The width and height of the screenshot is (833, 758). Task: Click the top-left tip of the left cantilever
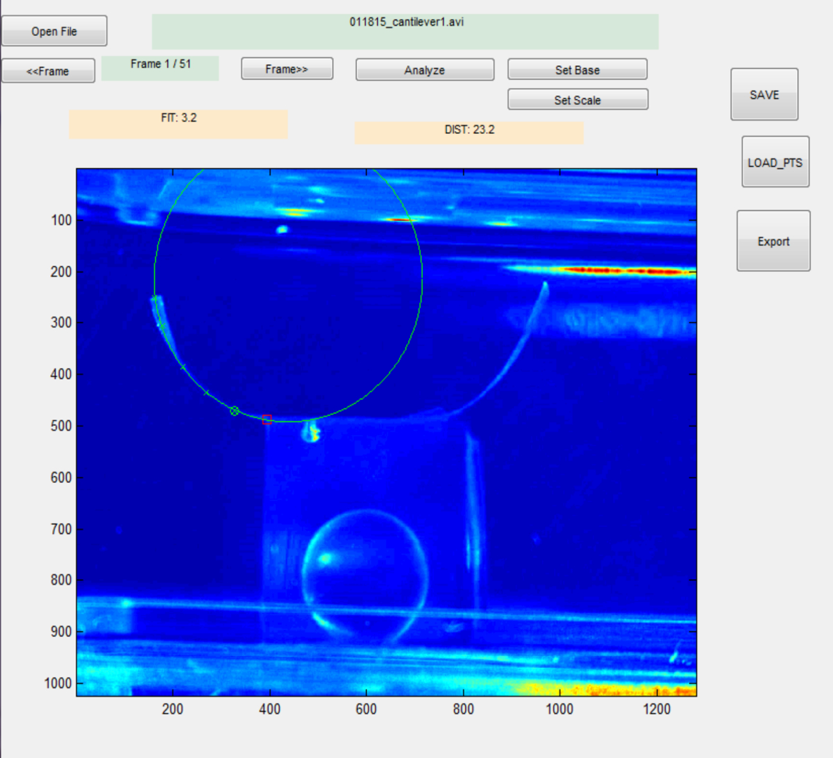coord(155,298)
